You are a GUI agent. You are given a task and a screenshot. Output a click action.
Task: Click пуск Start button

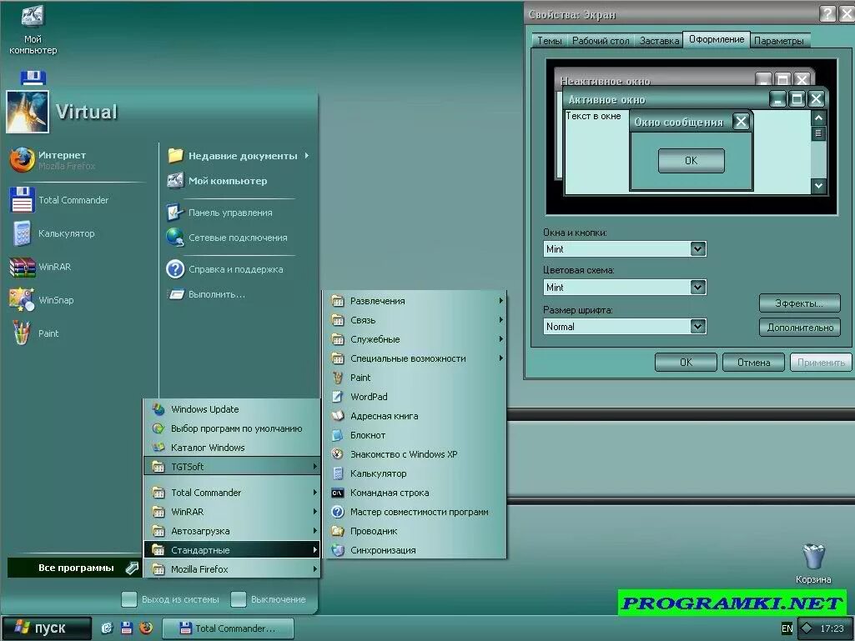coord(47,628)
